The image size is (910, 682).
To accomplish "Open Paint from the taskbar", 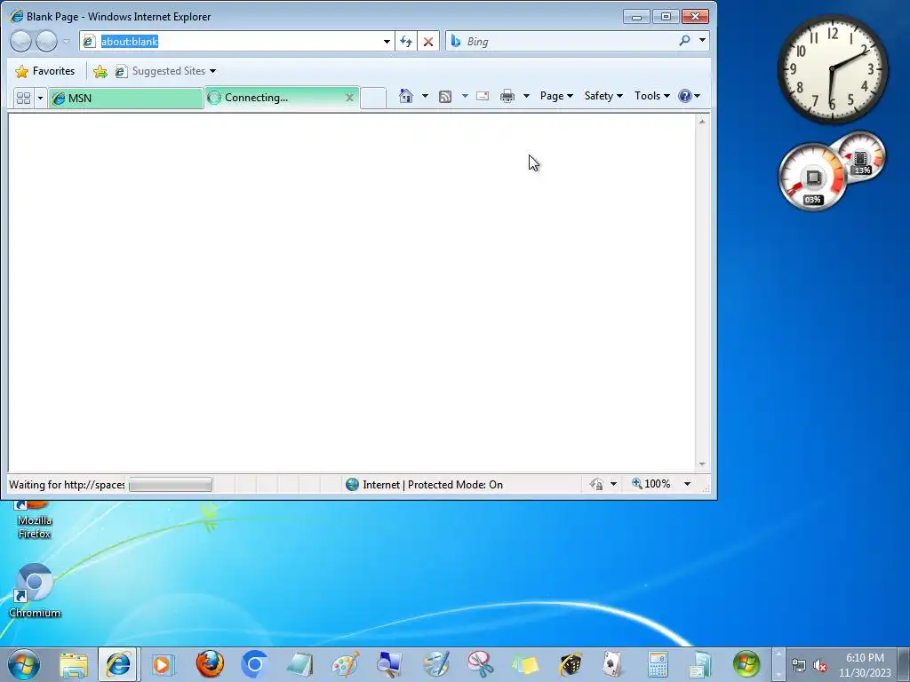I will 346,664.
